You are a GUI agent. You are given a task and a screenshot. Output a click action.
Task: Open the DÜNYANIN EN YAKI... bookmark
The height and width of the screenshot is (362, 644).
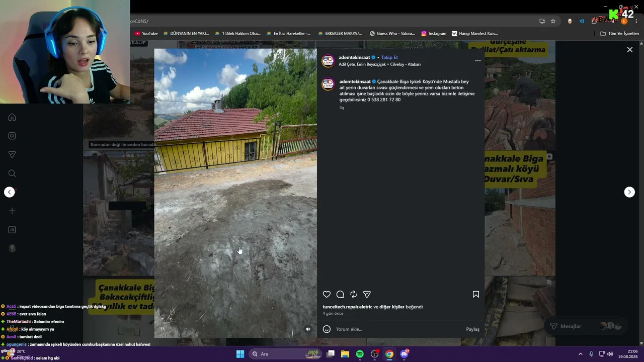186,34
